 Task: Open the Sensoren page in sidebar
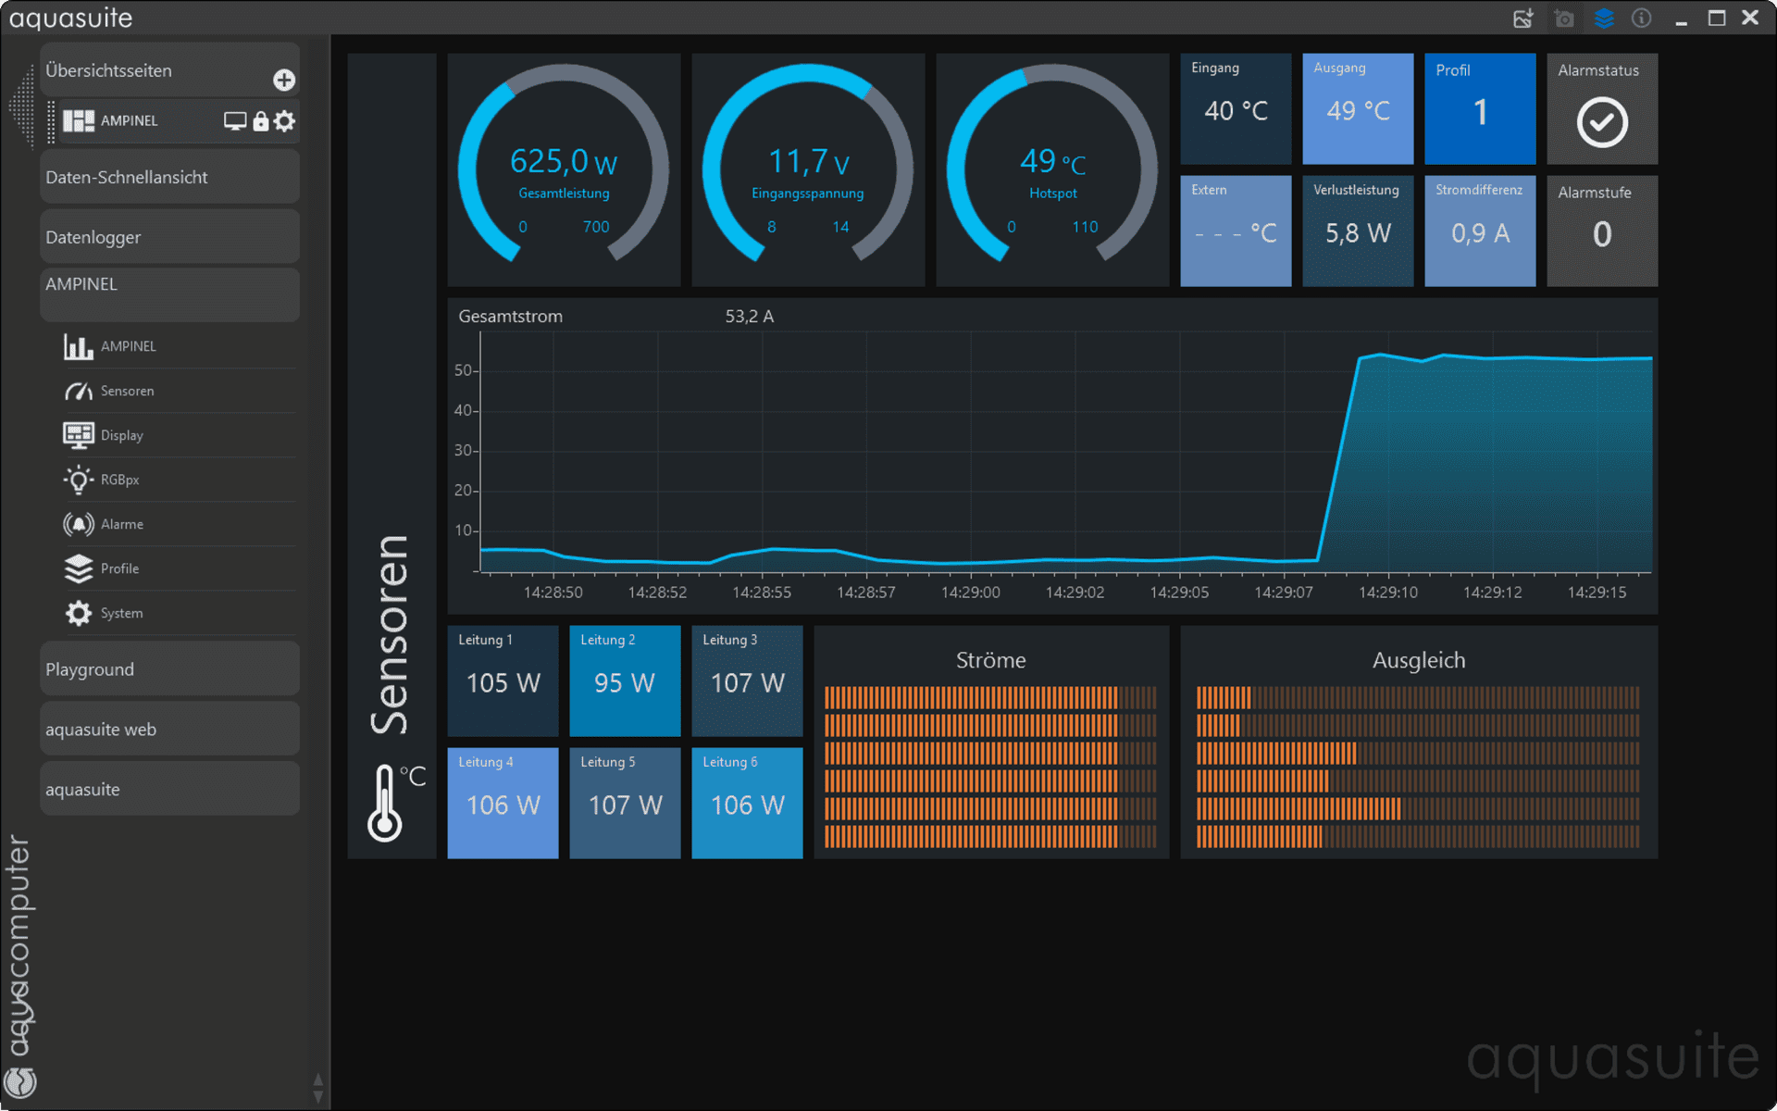point(127,391)
